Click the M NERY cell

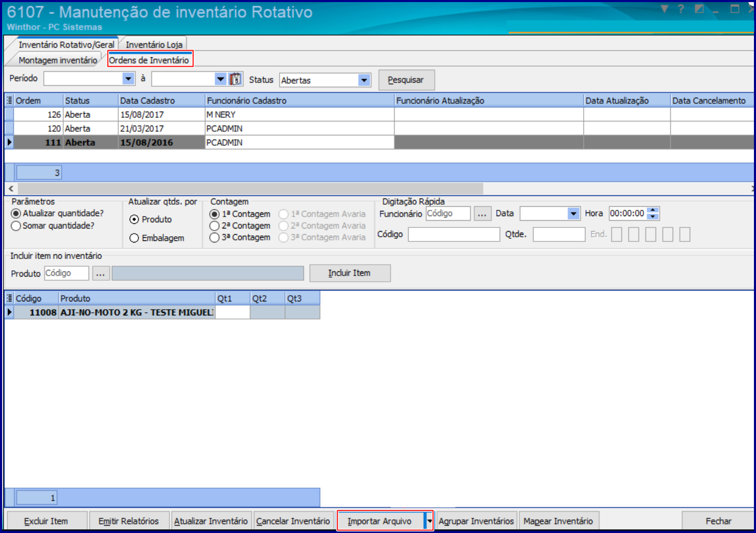299,114
